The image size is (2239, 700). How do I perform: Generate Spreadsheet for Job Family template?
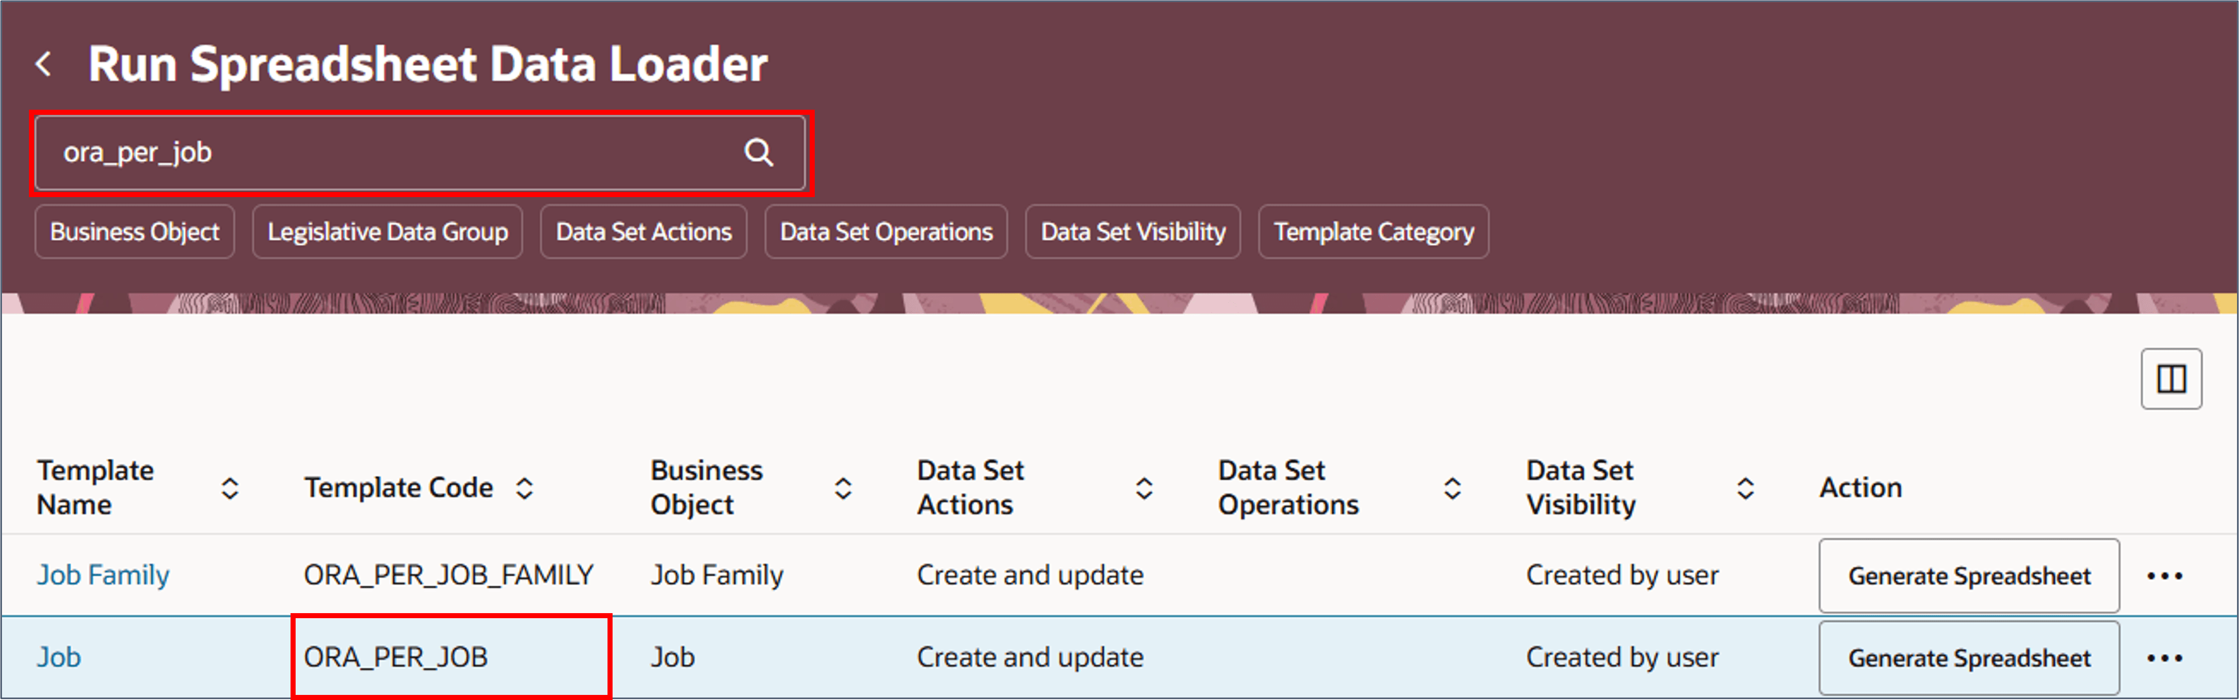tap(1969, 576)
